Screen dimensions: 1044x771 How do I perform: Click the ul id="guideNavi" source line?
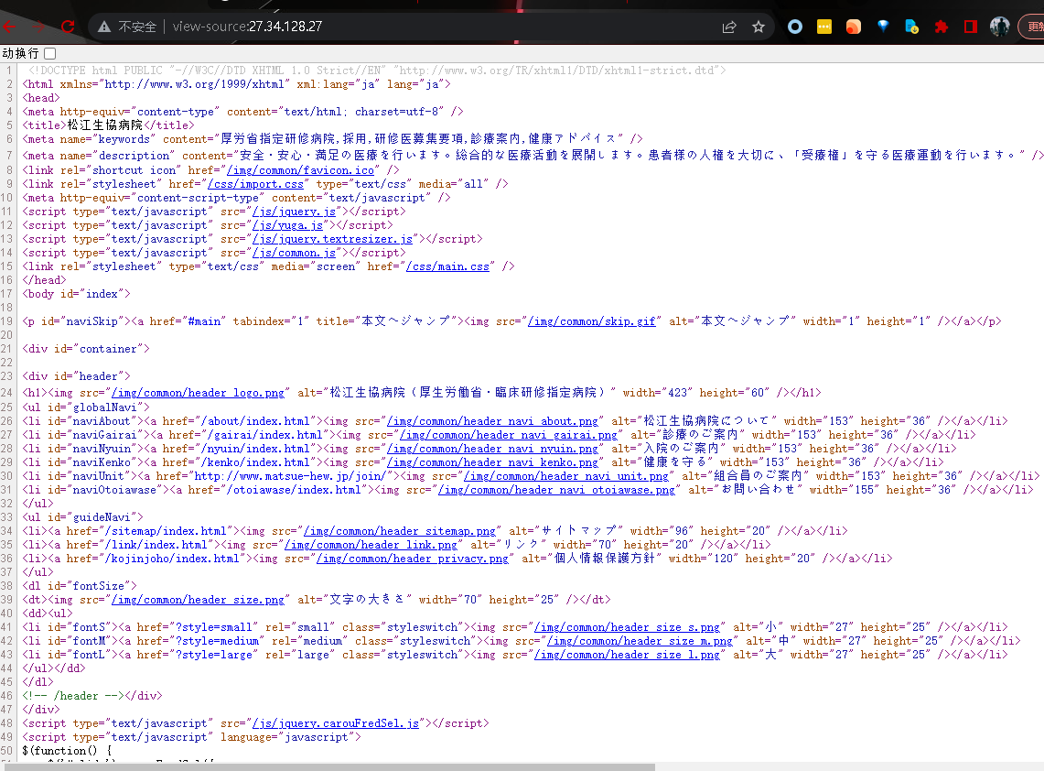82,517
